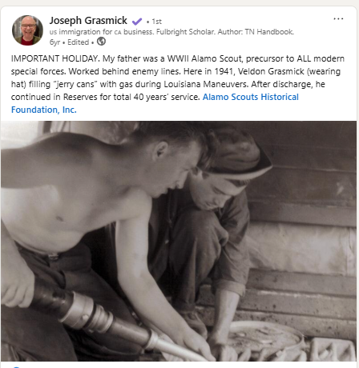The height and width of the screenshot is (368, 359).
Task: Open the three-dot post options menu
Action: click(x=338, y=19)
